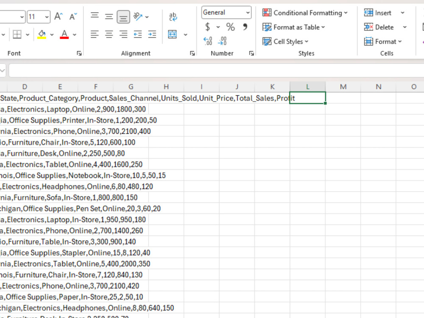424x318 pixels.
Task: Open Conditional Formatting menu
Action: [305, 13]
